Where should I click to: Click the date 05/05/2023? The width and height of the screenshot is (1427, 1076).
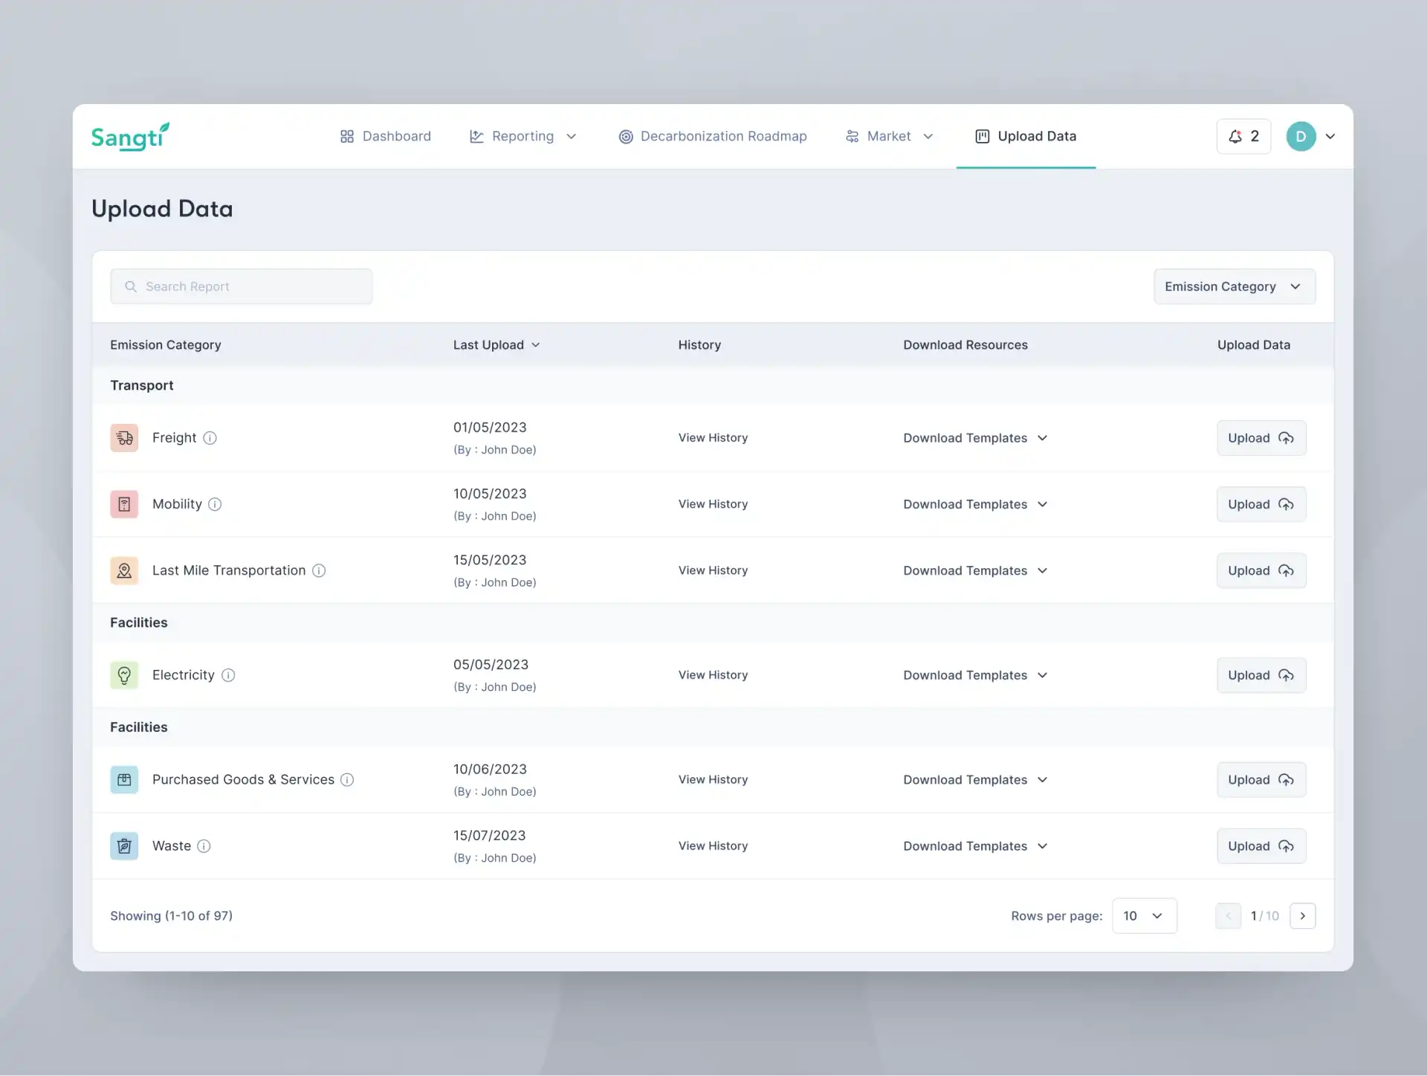point(491,665)
